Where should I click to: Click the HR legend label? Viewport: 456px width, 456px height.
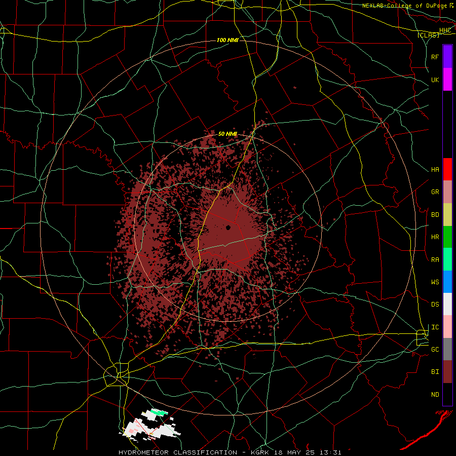click(x=435, y=237)
